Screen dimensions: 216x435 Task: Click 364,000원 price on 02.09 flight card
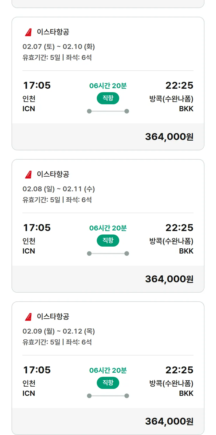click(x=169, y=421)
